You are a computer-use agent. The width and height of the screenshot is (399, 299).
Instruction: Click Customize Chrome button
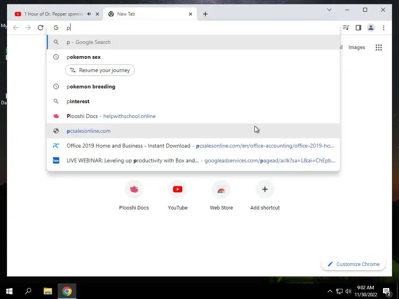click(x=353, y=264)
